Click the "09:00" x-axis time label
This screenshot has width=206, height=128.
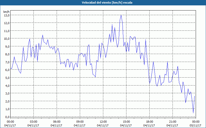tap(80, 122)
